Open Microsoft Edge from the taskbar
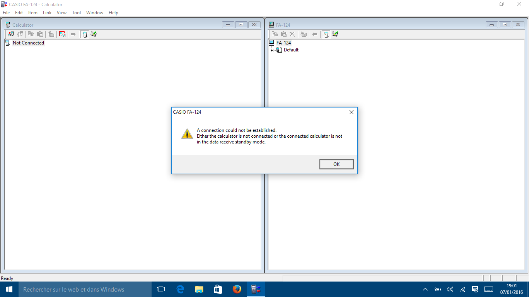This screenshot has width=529, height=297. pos(180,289)
